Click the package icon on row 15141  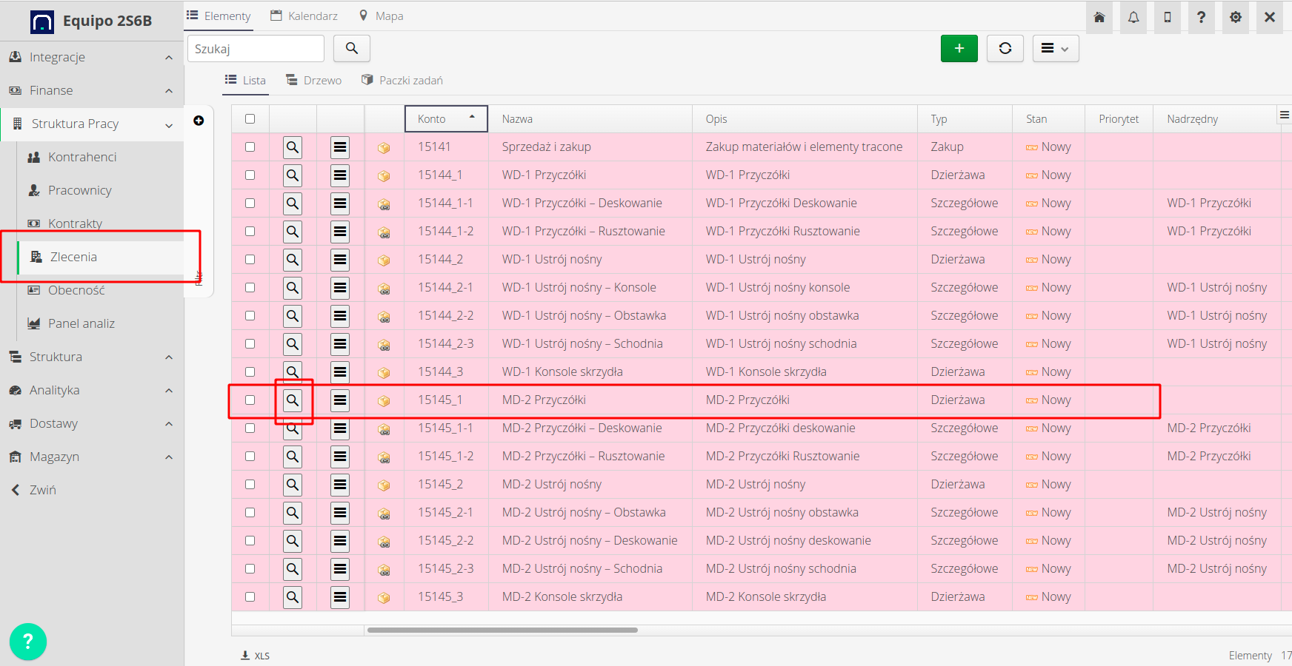384,147
